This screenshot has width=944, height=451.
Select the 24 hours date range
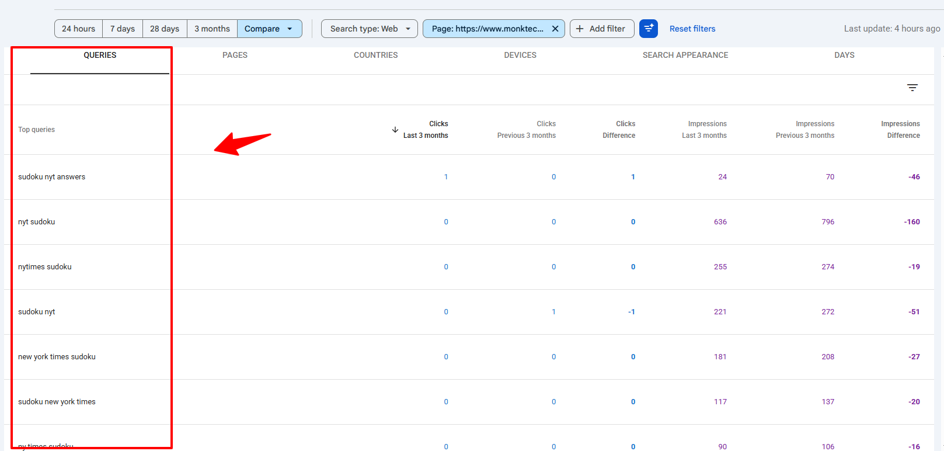79,29
